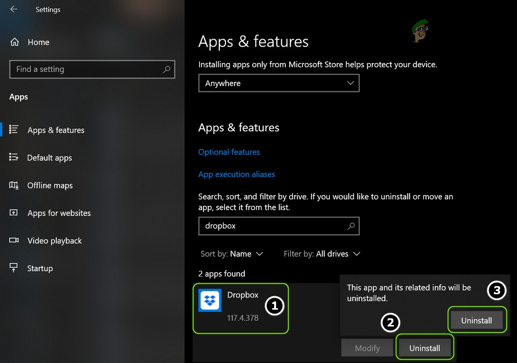Viewport: 517px width, 363px height.
Task: Click the back arrow in Settings
Action: click(14, 9)
